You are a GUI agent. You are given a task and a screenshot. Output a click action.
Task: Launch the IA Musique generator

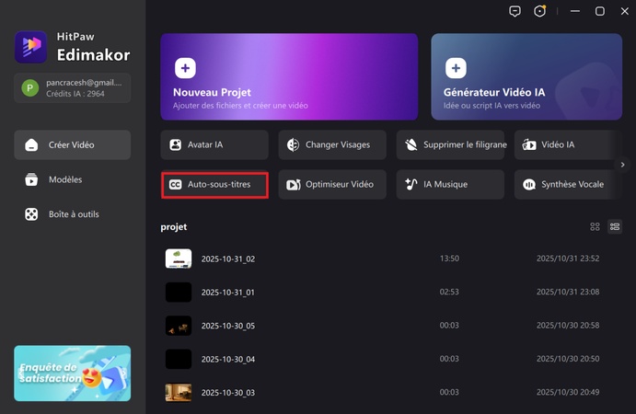pos(450,185)
